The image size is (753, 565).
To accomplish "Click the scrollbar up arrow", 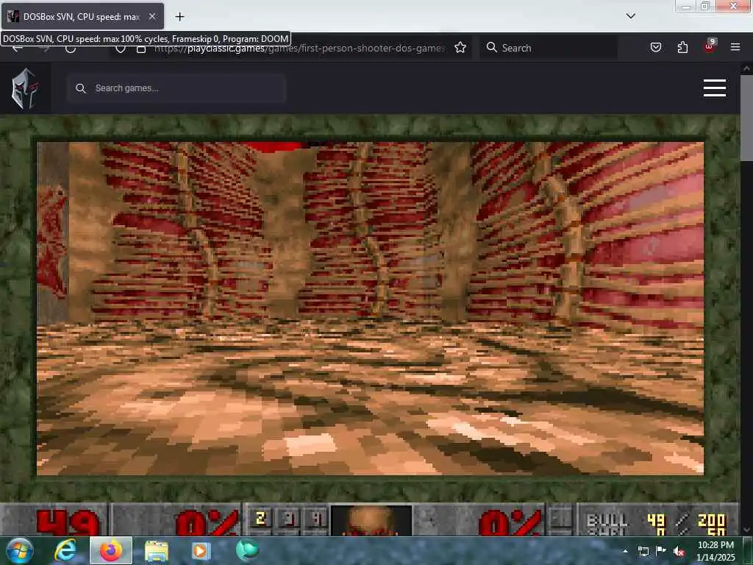I will 746,68.
